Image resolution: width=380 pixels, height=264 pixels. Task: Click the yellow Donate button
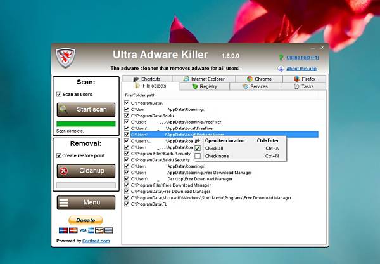[85, 220]
